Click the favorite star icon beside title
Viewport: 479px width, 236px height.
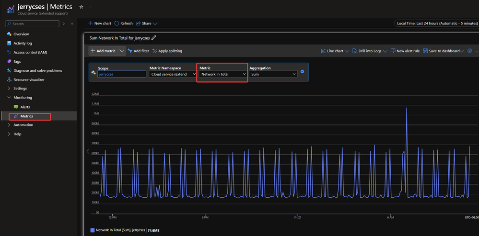click(x=81, y=7)
